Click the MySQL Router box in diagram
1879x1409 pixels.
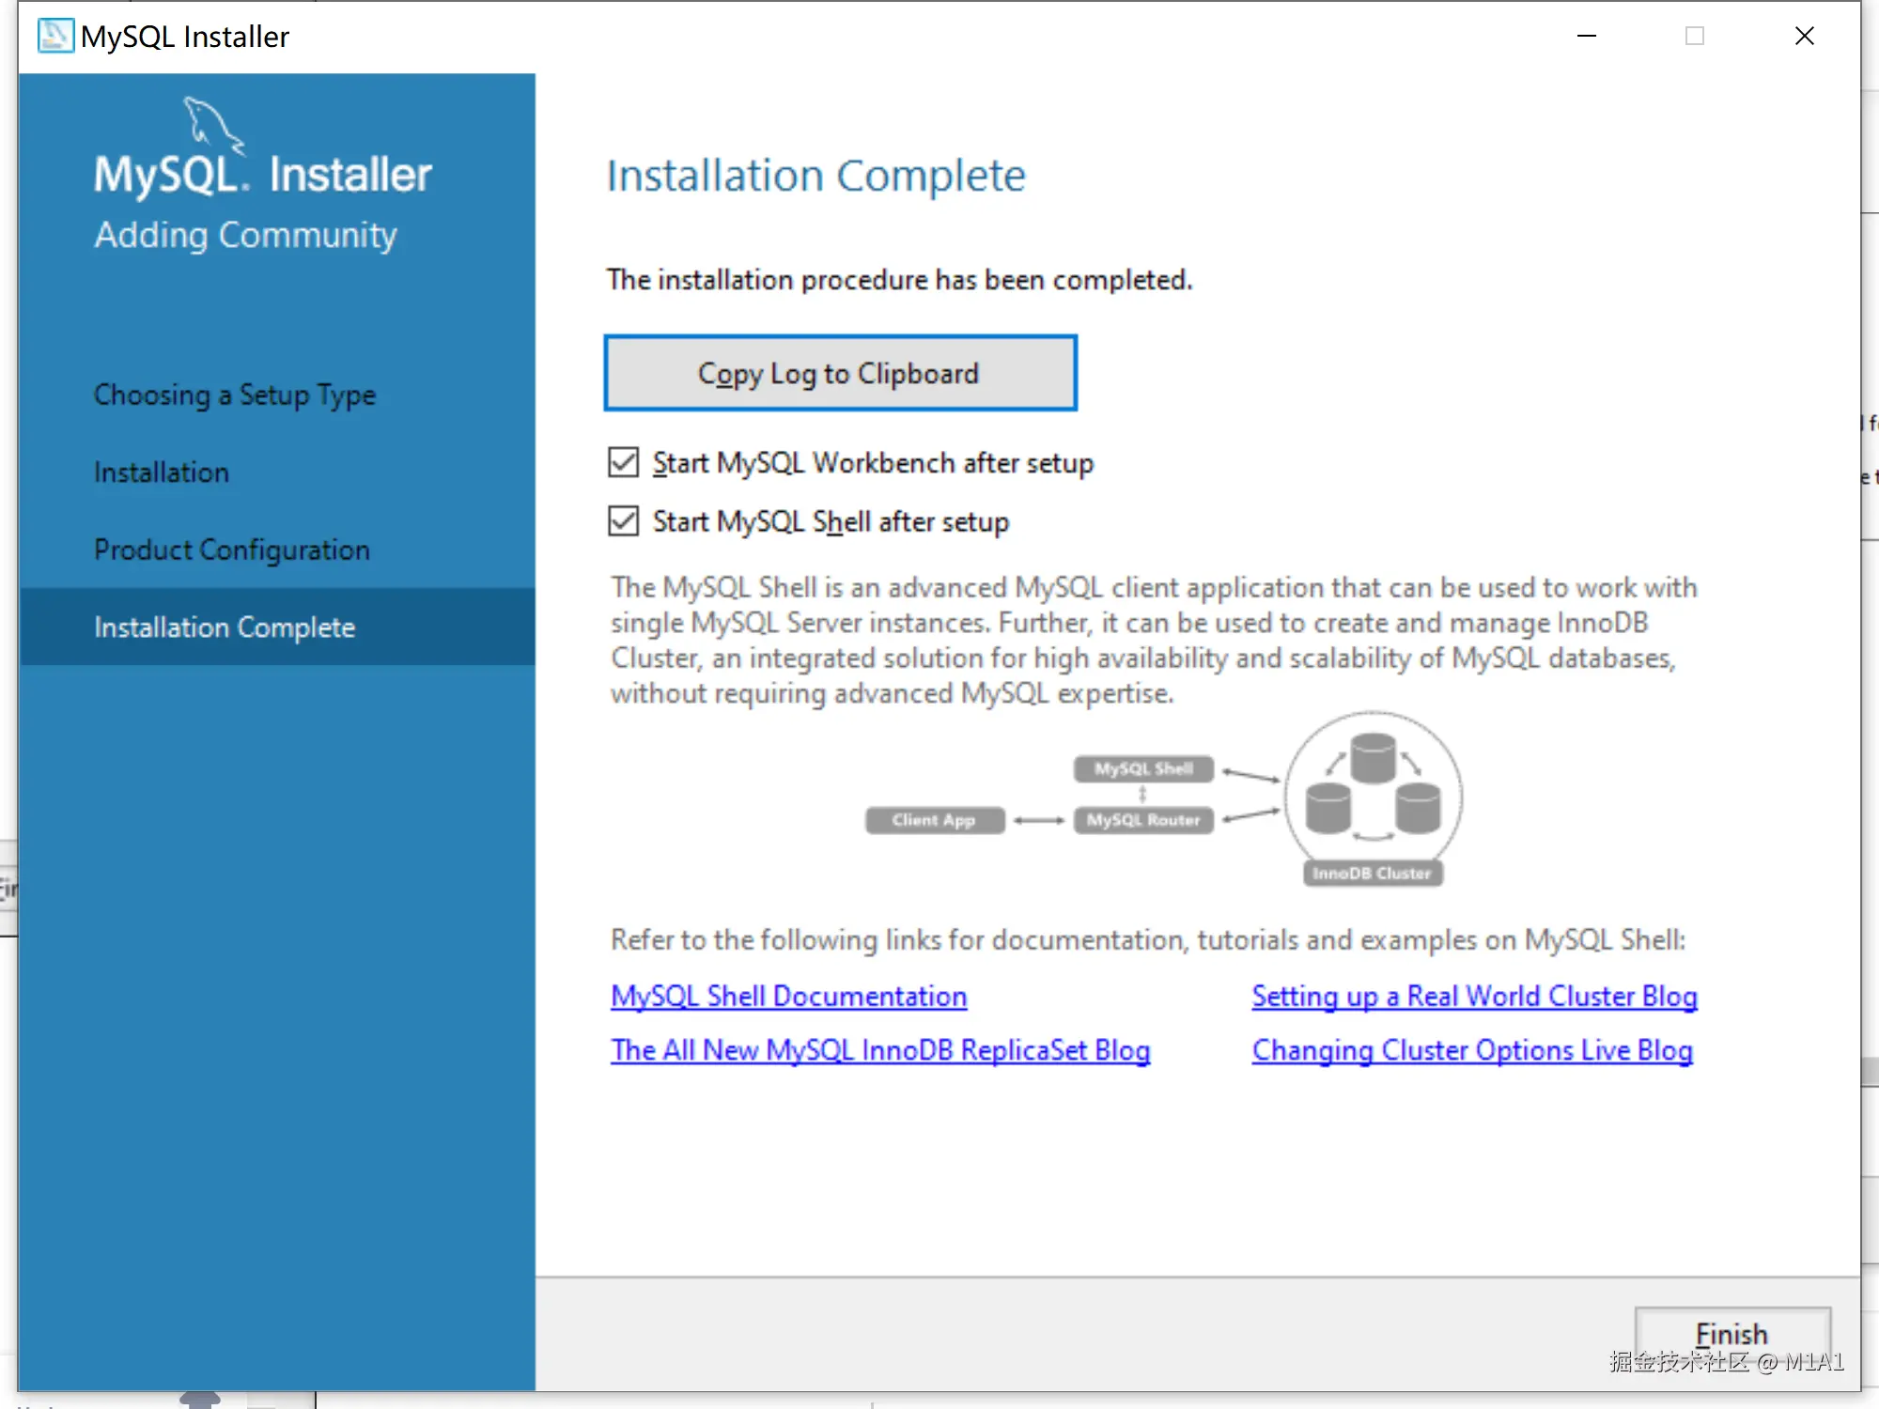click(x=1143, y=820)
